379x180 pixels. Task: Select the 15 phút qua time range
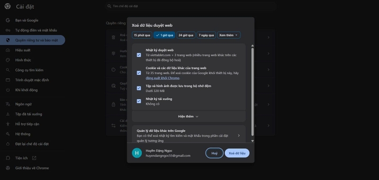point(142,35)
